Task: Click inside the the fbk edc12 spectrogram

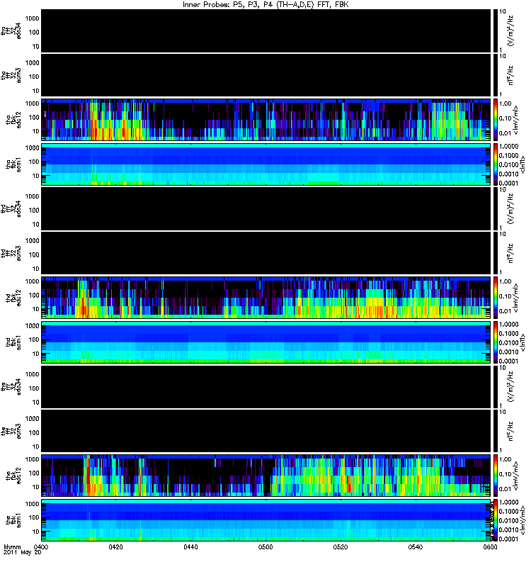Action: [x=266, y=476]
